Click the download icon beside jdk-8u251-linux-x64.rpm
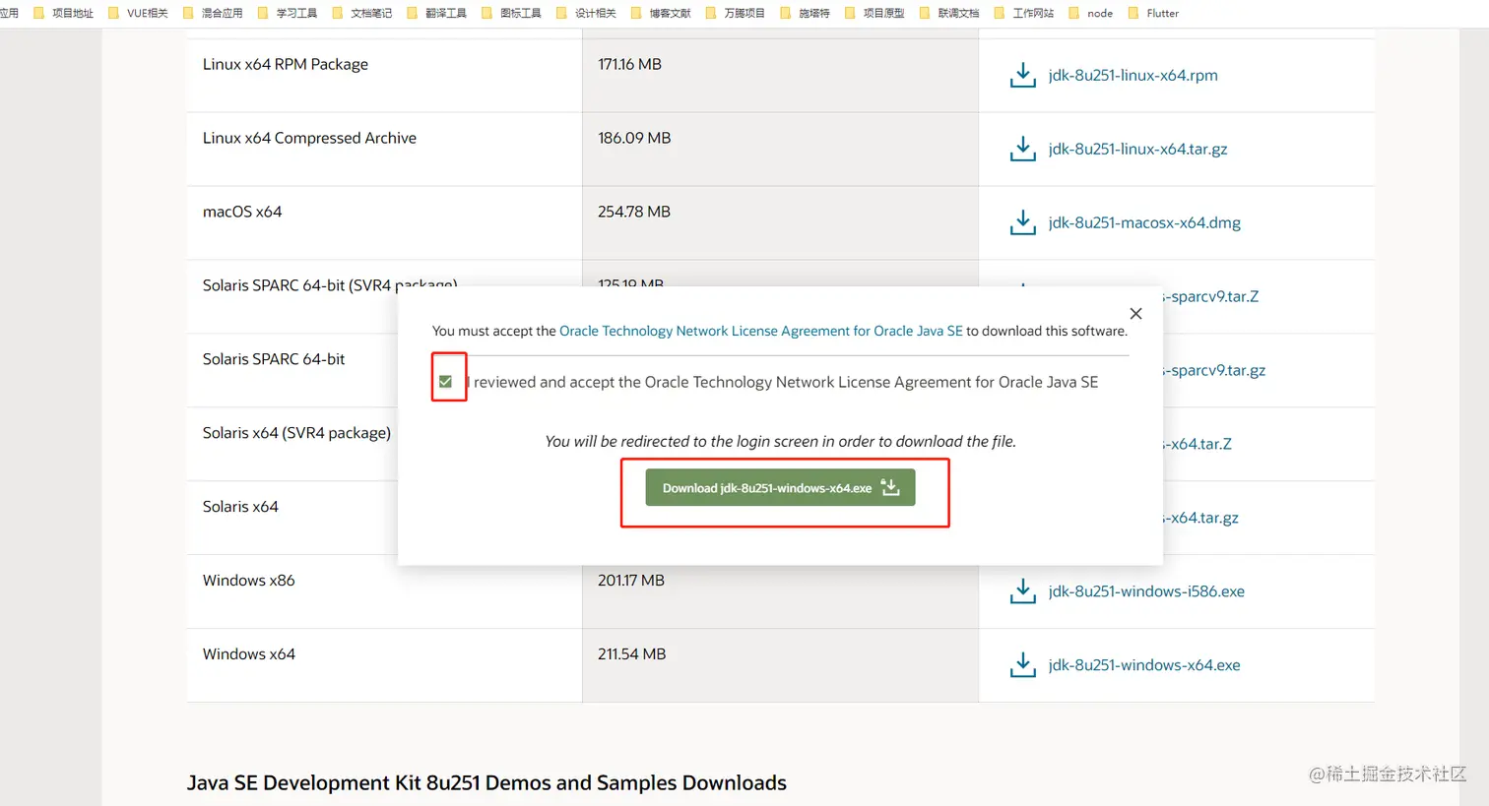Screen dimensions: 1489x806 click(1023, 76)
